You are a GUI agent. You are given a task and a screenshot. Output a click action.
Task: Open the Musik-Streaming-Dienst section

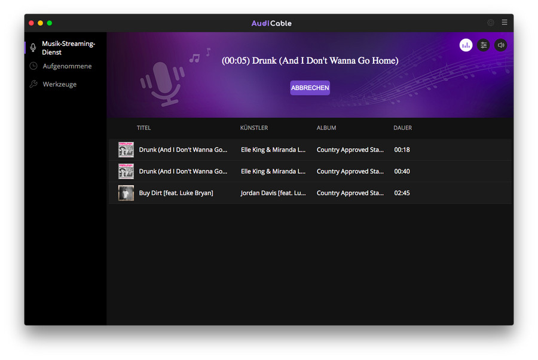[68, 48]
